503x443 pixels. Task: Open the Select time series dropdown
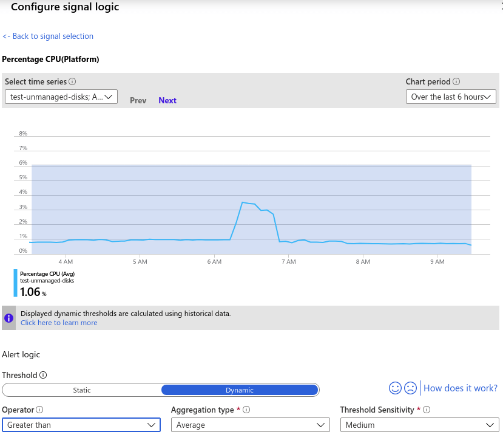61,96
